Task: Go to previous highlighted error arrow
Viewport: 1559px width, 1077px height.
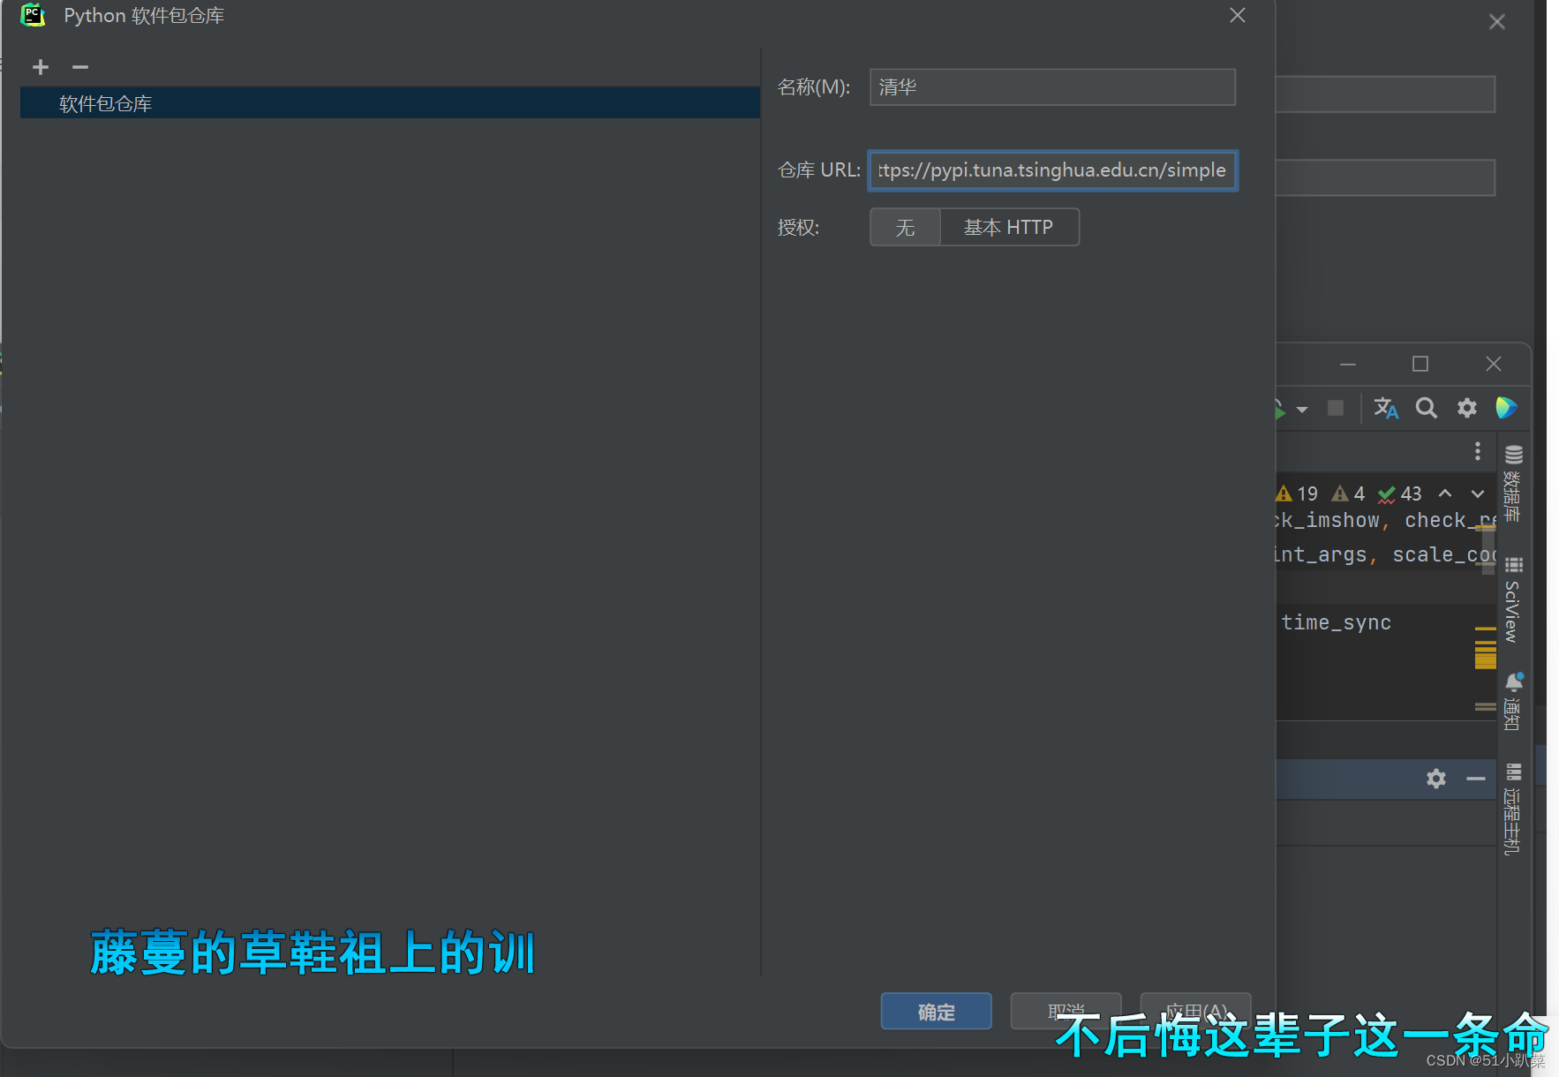Action: pyautogui.click(x=1445, y=493)
